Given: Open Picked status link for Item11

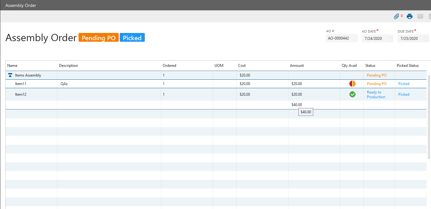Looking at the screenshot, I should [404, 84].
